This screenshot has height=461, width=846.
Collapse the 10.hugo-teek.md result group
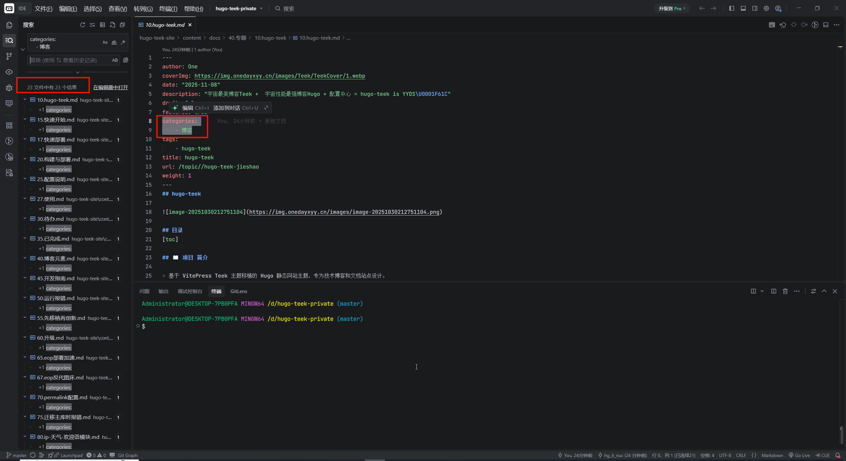coord(25,99)
